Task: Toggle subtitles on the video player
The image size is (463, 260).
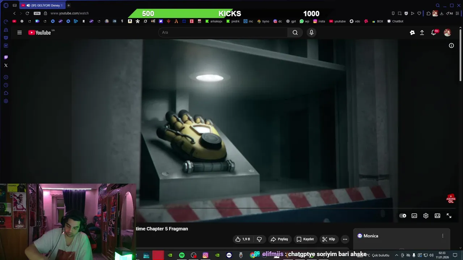Action: tap(414, 216)
